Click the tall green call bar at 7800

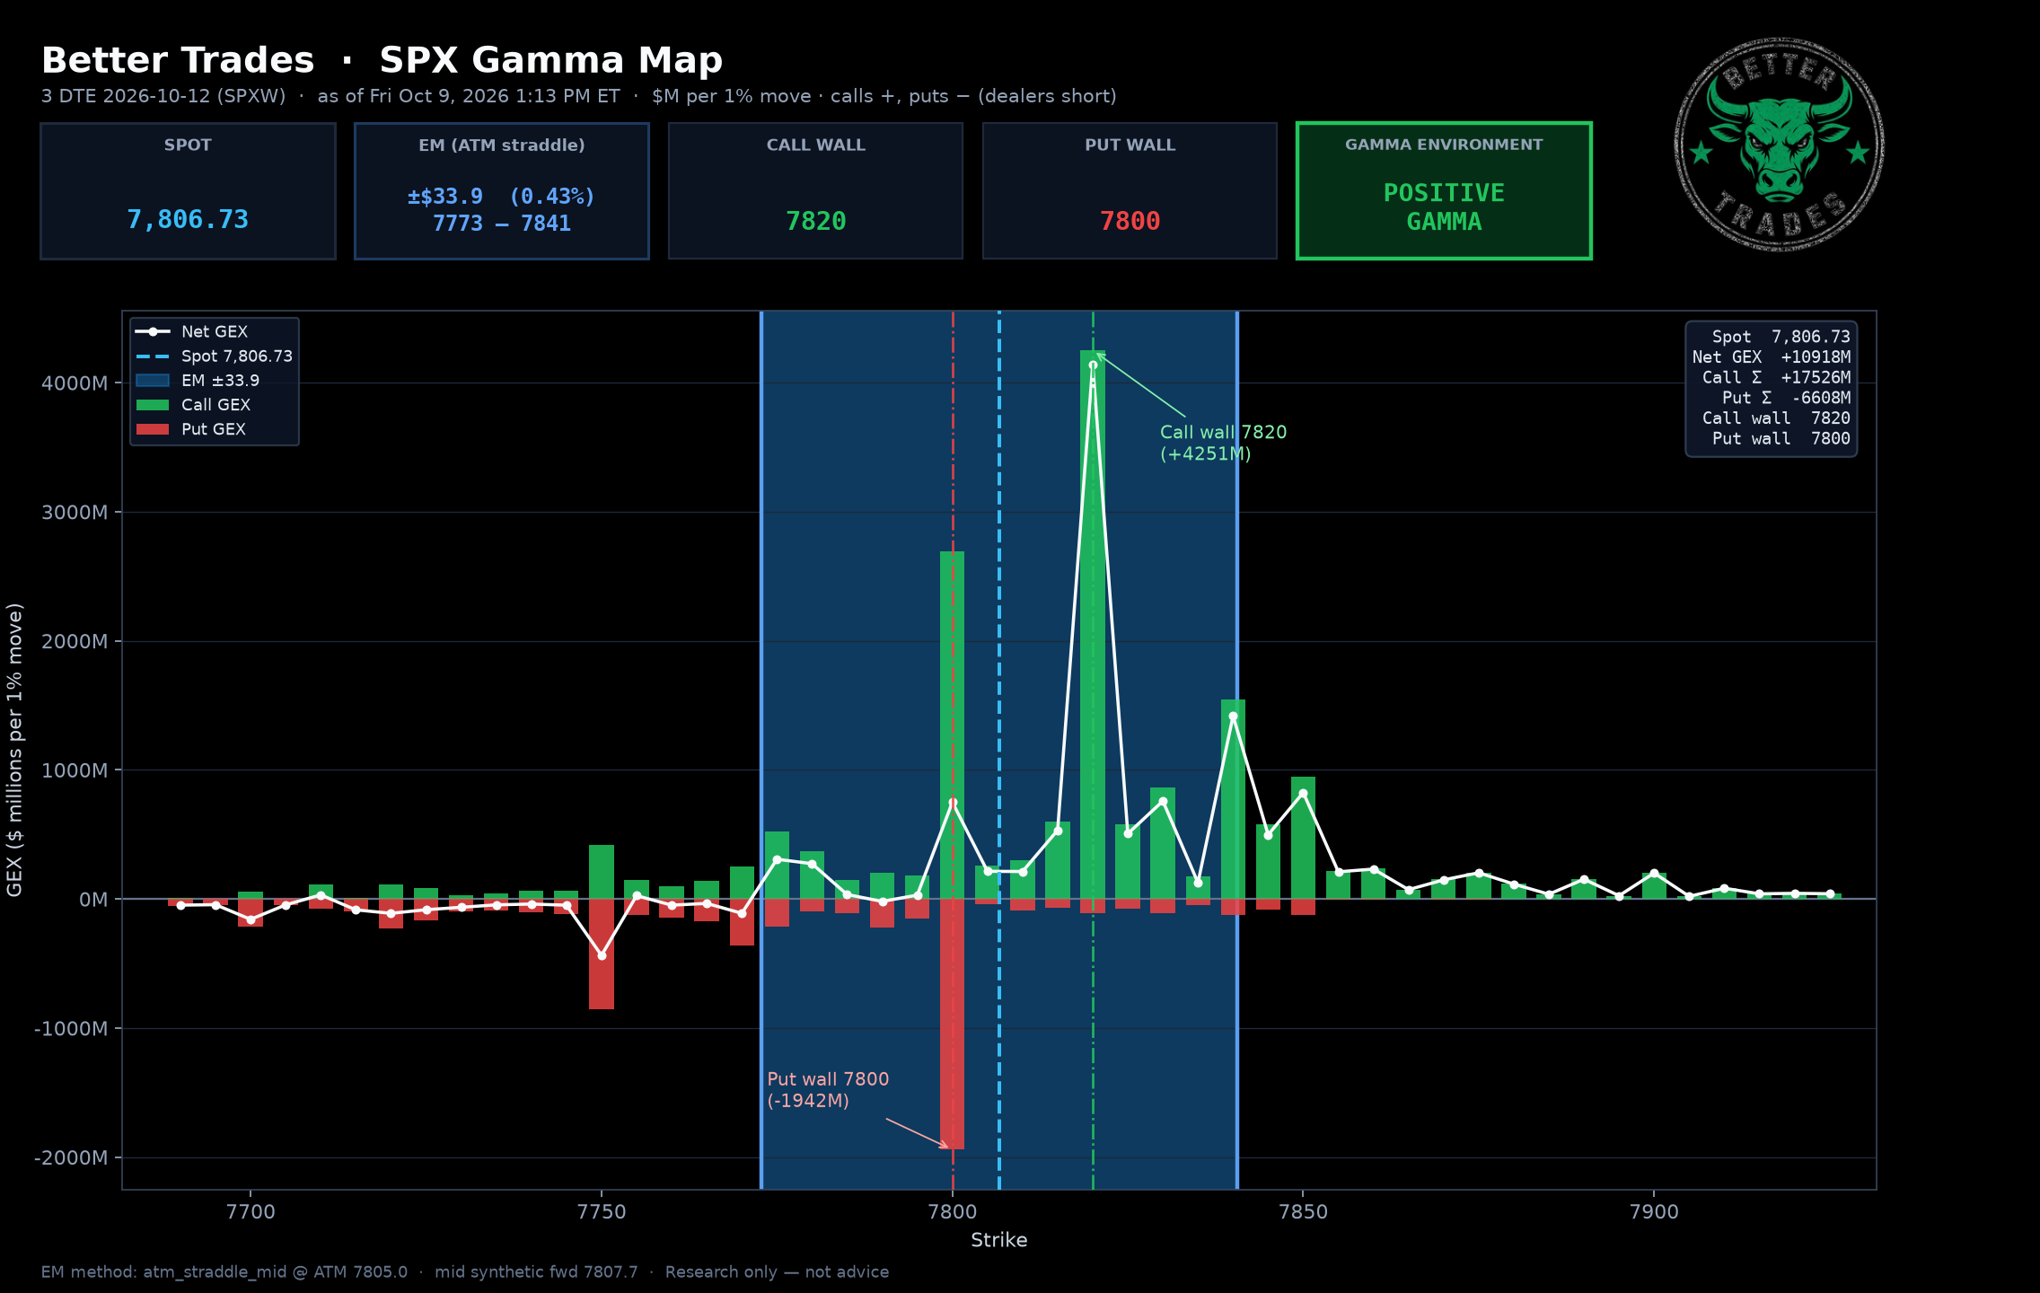[953, 725]
